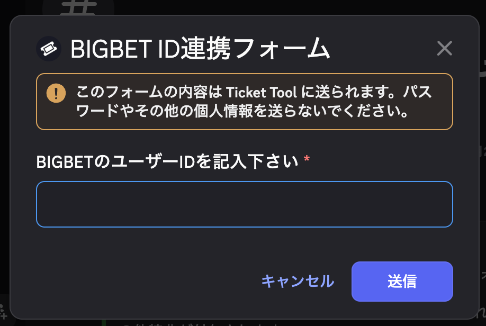Image resolution: width=486 pixels, height=326 pixels.
Task: Click the word BIGBET in the dialog title
Action: (111, 49)
